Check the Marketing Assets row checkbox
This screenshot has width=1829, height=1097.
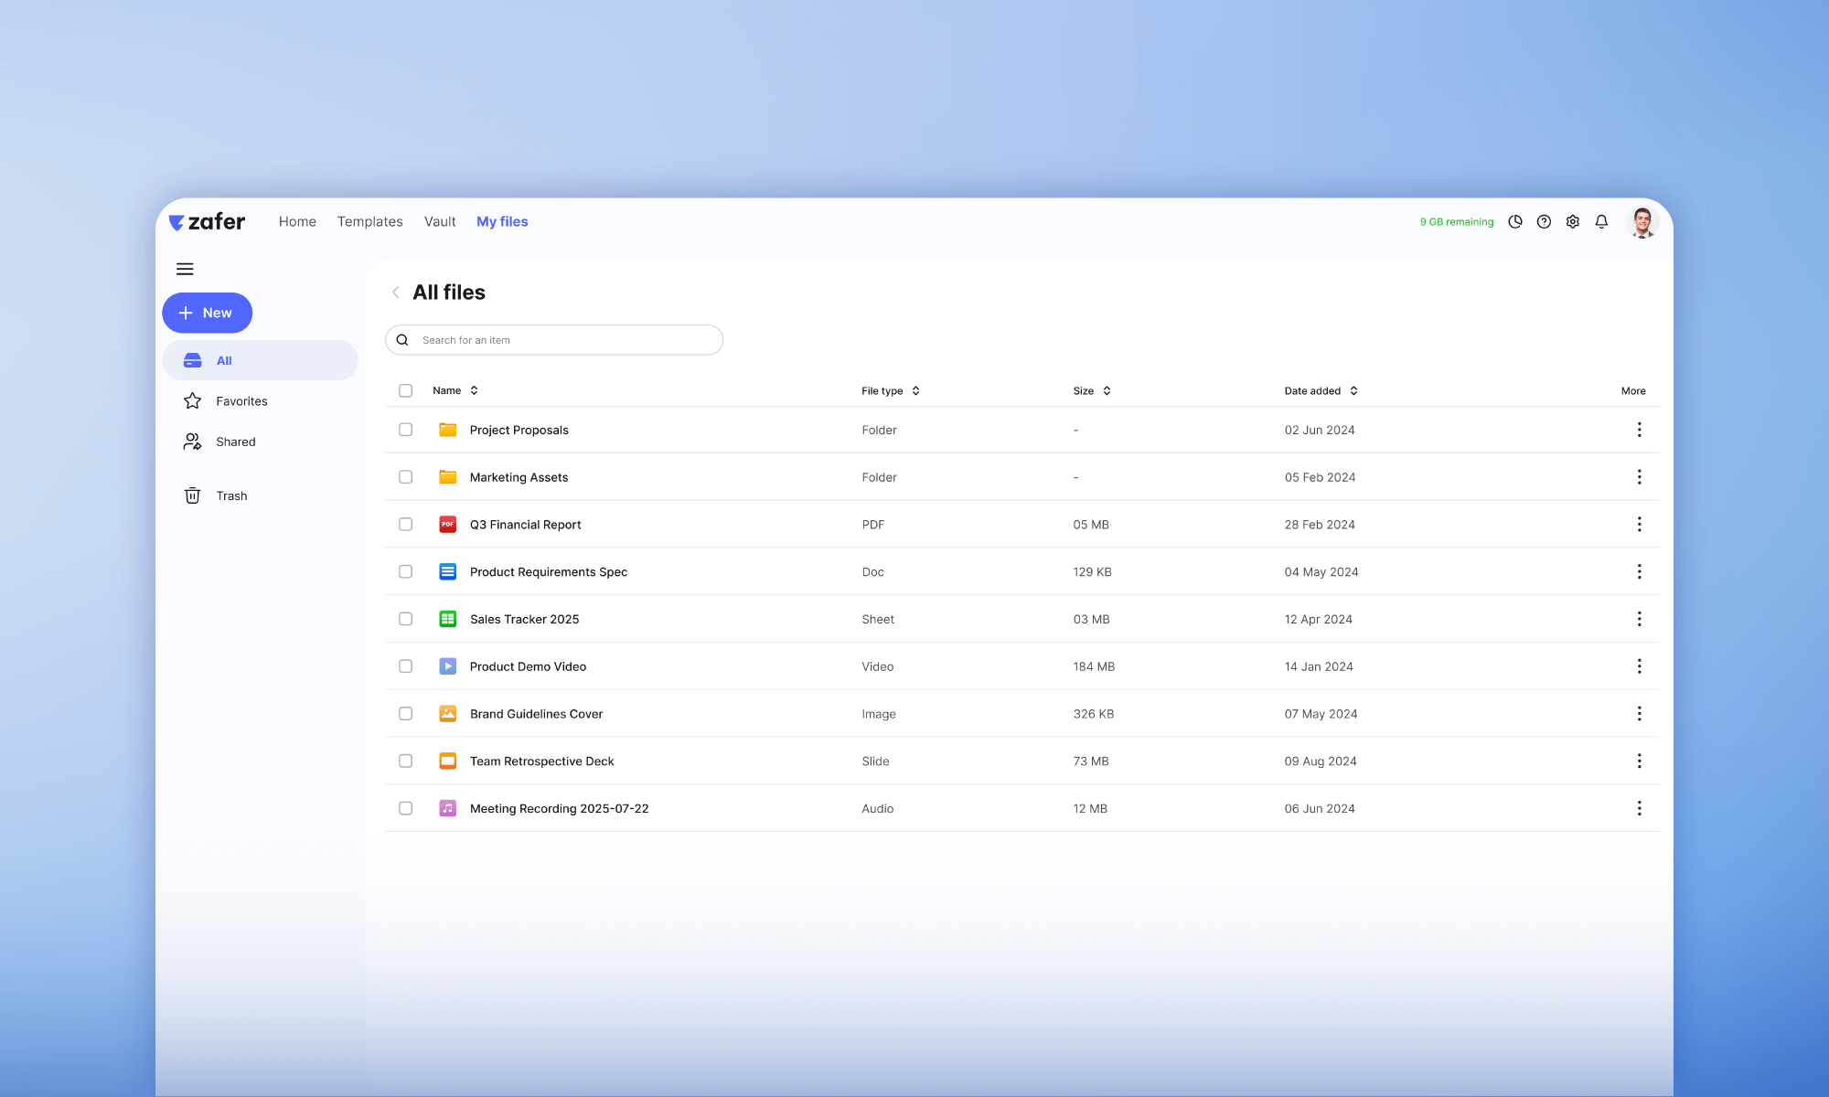click(405, 477)
